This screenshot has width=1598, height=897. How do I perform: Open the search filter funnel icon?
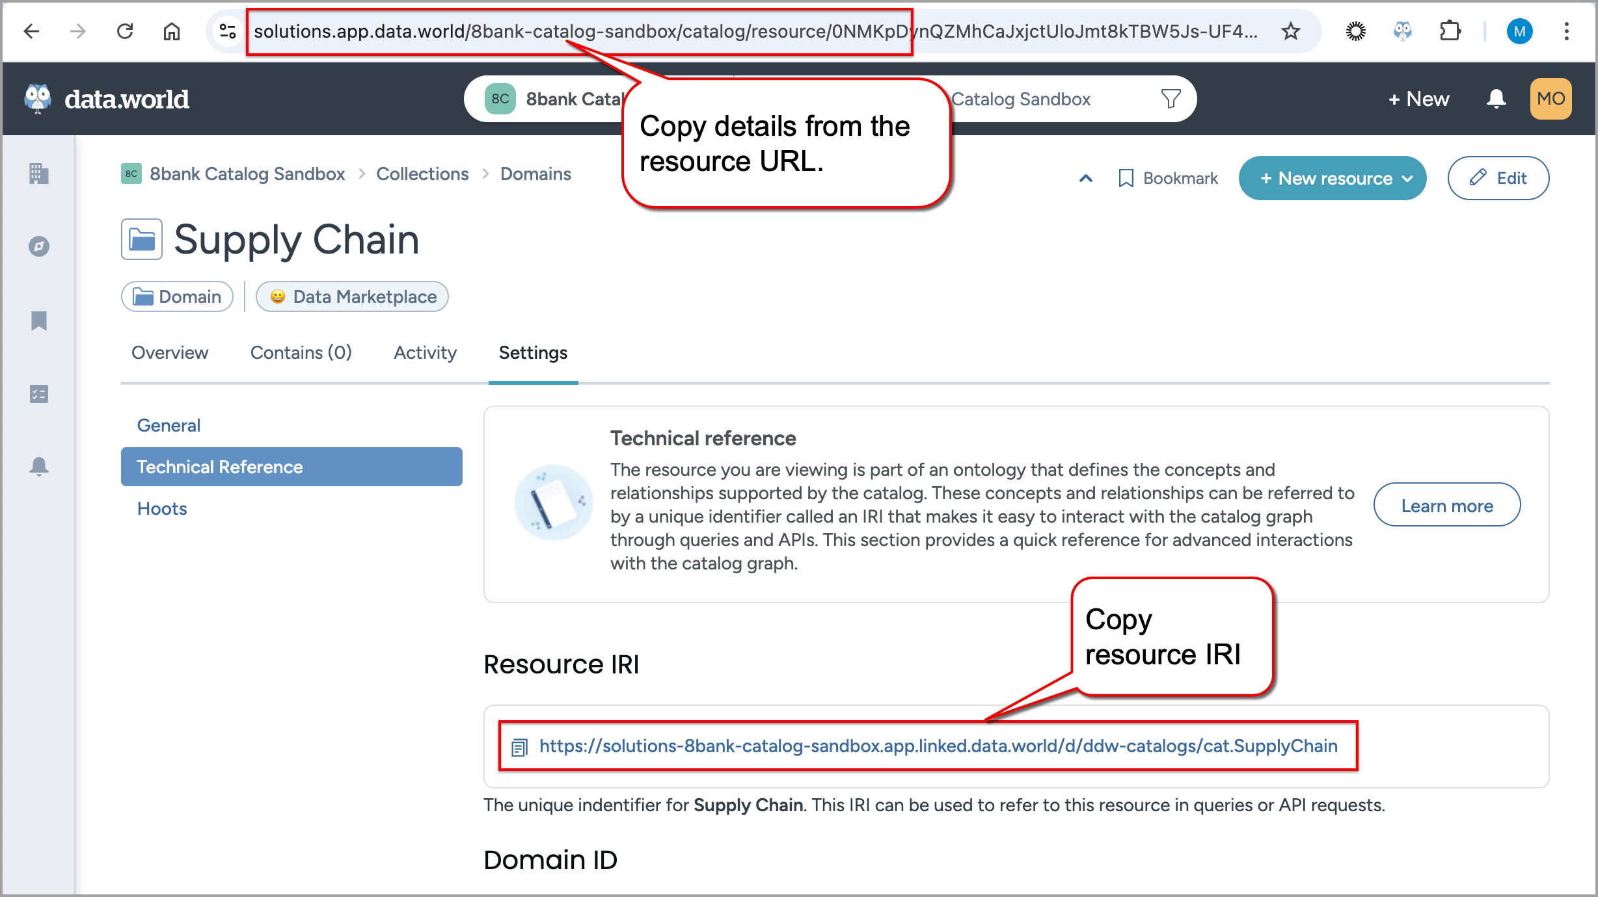coord(1171,99)
